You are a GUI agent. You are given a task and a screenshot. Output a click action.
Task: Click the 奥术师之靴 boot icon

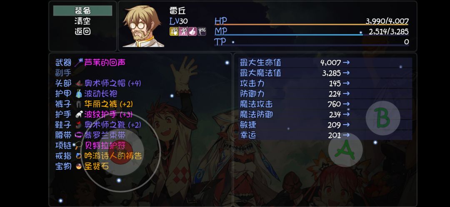(x=79, y=125)
